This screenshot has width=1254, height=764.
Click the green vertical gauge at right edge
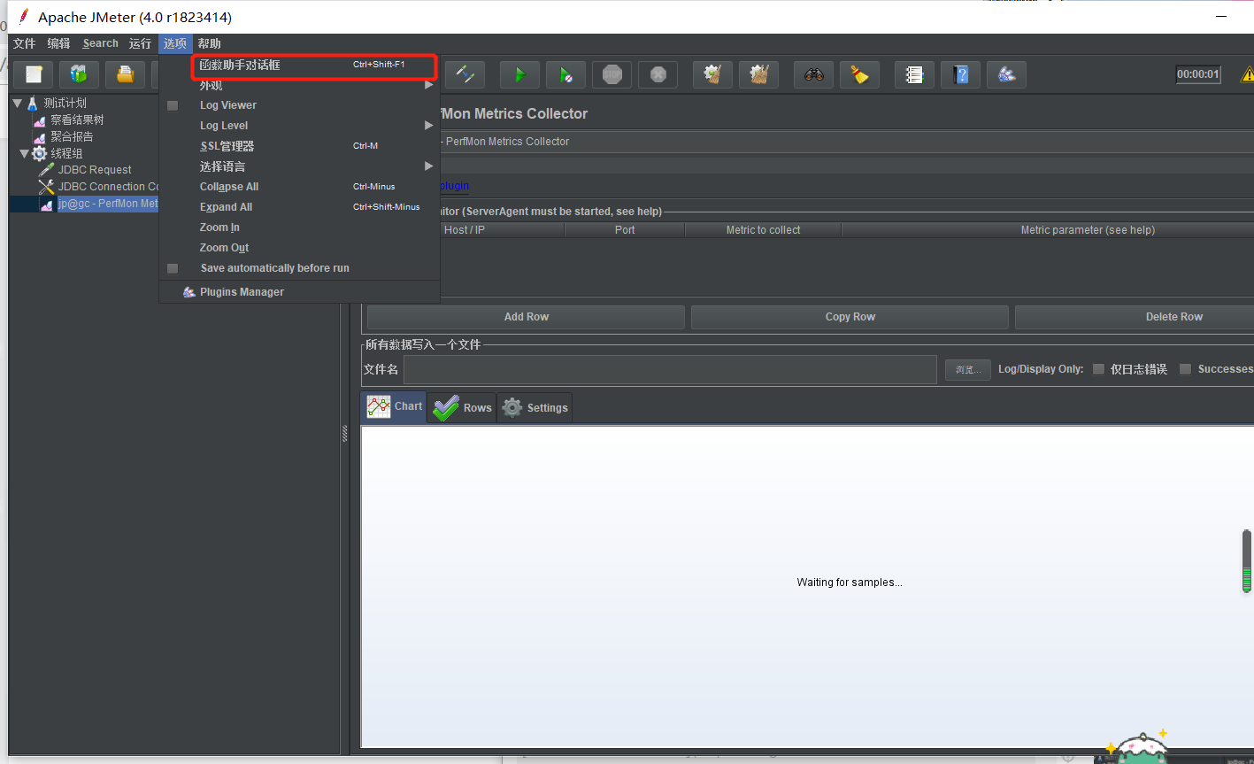[1247, 561]
